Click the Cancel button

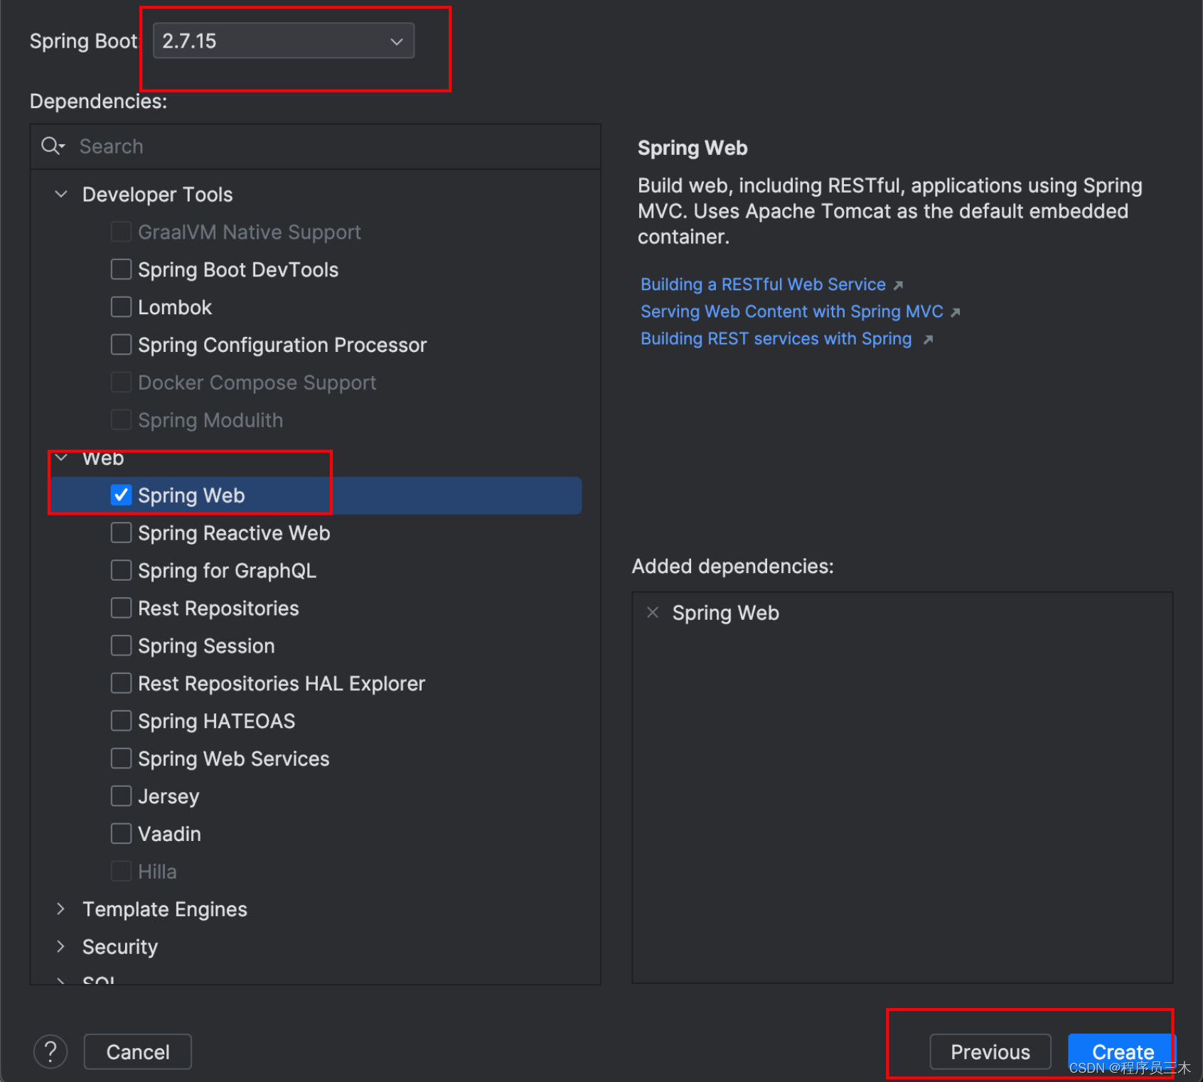(138, 1051)
